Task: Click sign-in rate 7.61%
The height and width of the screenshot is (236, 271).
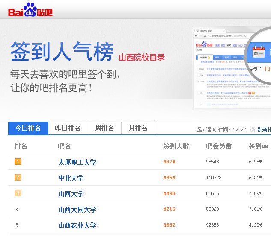Action: (x=256, y=209)
